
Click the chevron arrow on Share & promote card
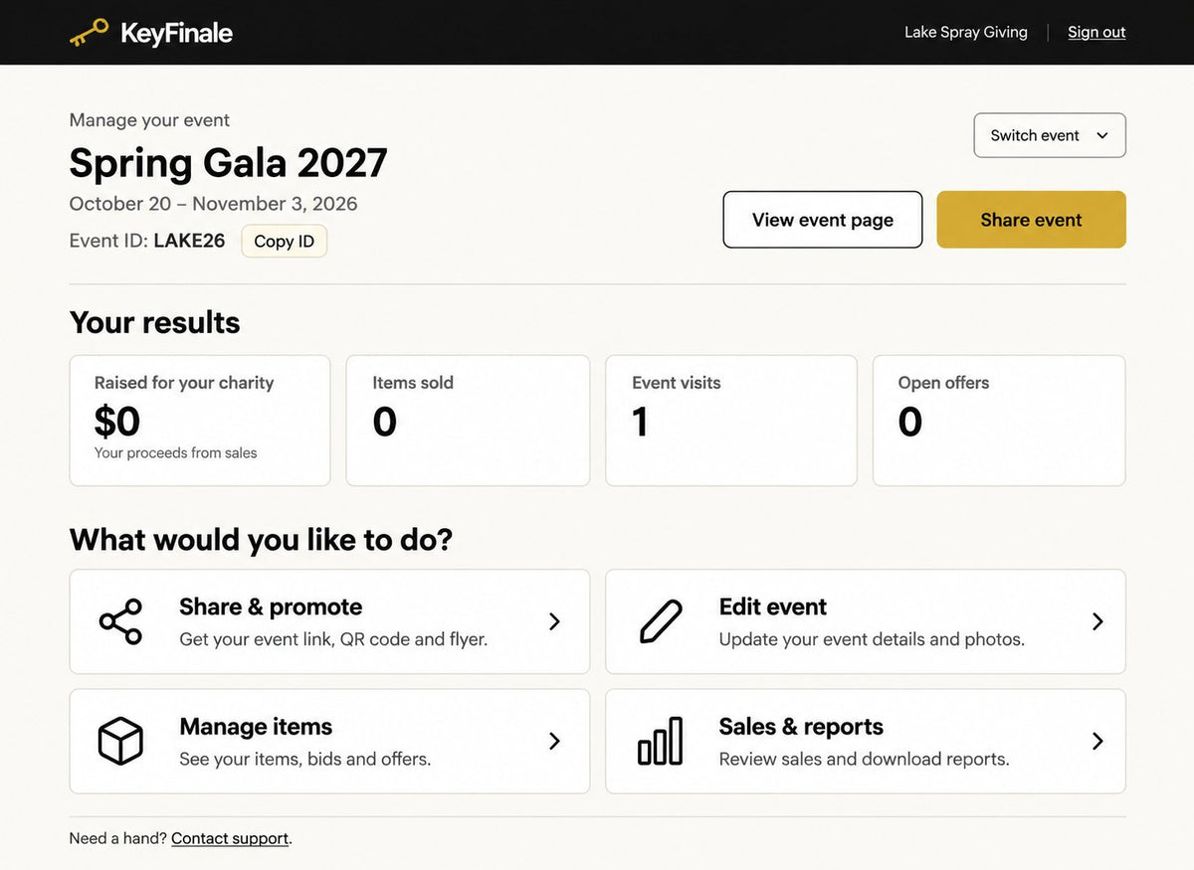pos(555,621)
